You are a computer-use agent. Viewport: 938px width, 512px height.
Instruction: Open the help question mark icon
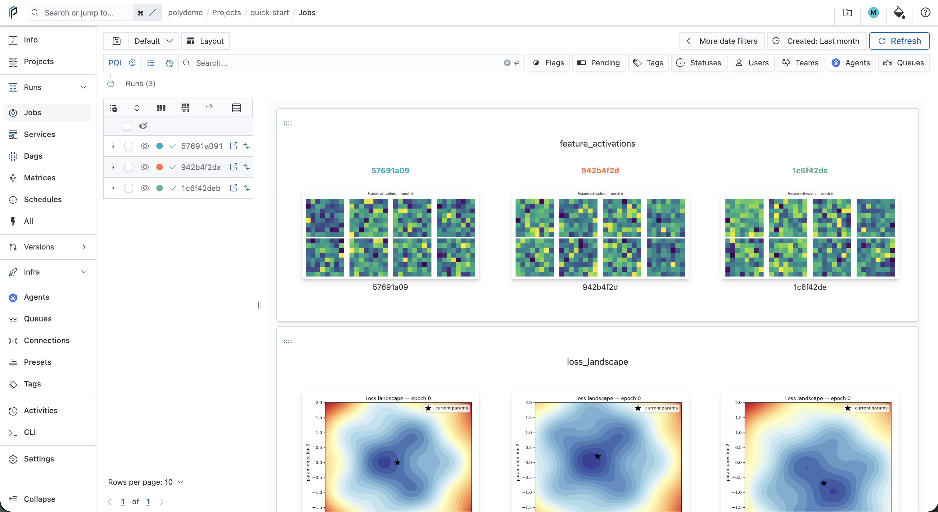click(x=925, y=13)
